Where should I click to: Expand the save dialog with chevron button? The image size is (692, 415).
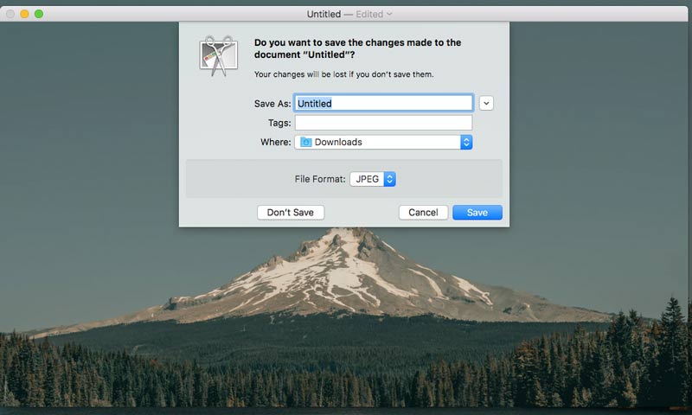[486, 103]
